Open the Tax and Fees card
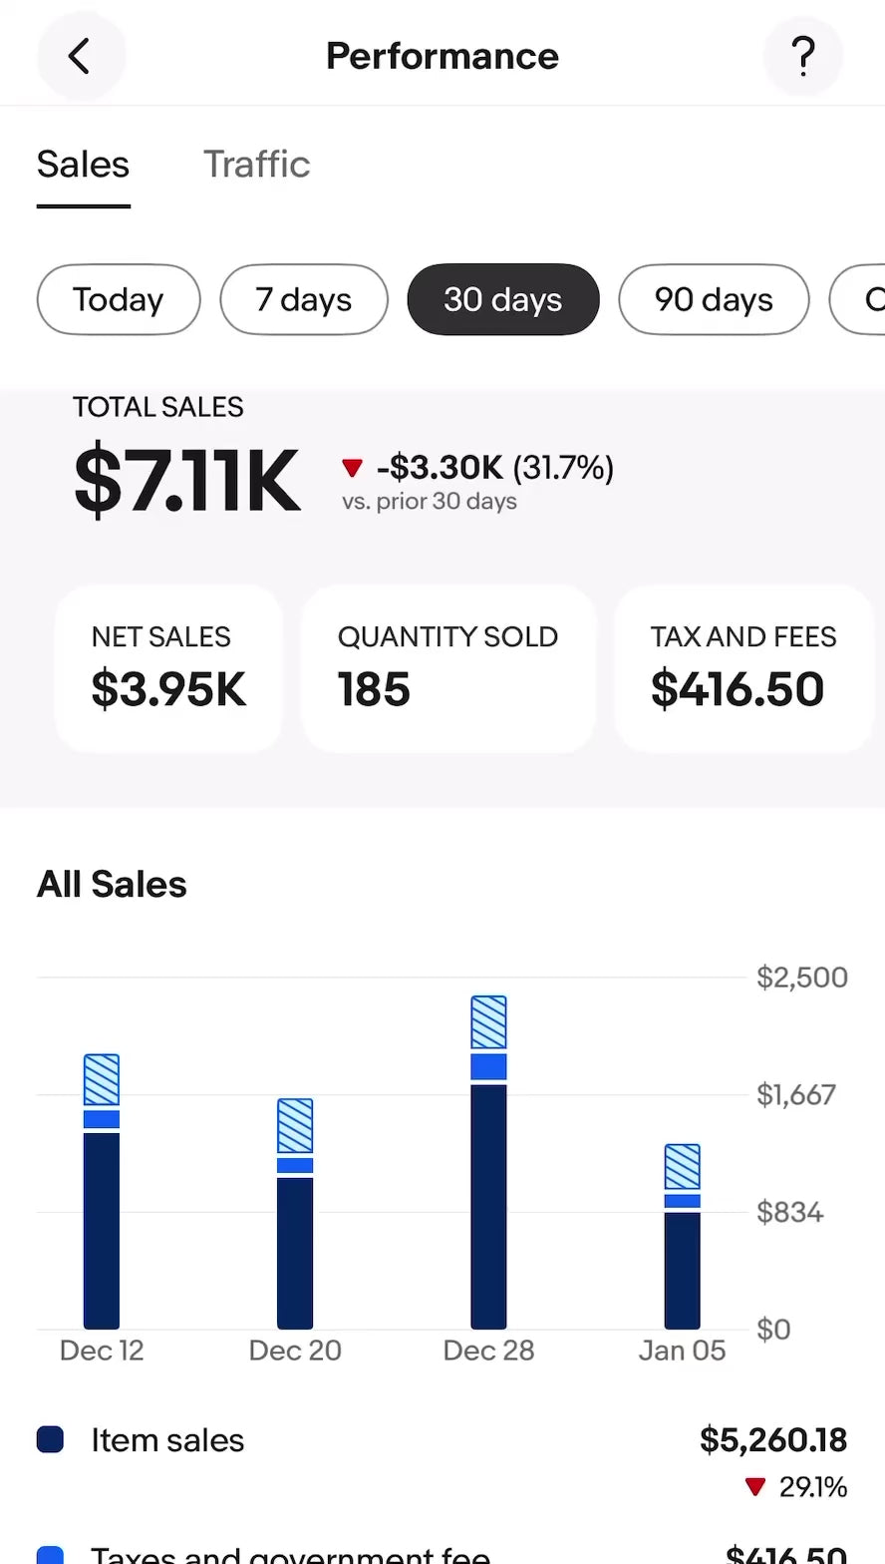The height and width of the screenshot is (1564, 885). [743, 667]
